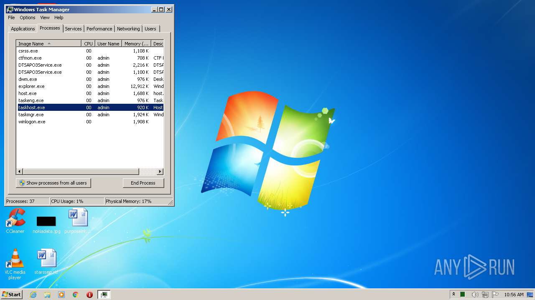The height and width of the screenshot is (300, 535).
Task: Select highlighted taskhost.exe row
Action: [x=90, y=107]
